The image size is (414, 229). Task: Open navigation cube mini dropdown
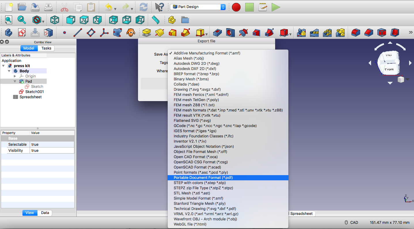tap(407, 79)
